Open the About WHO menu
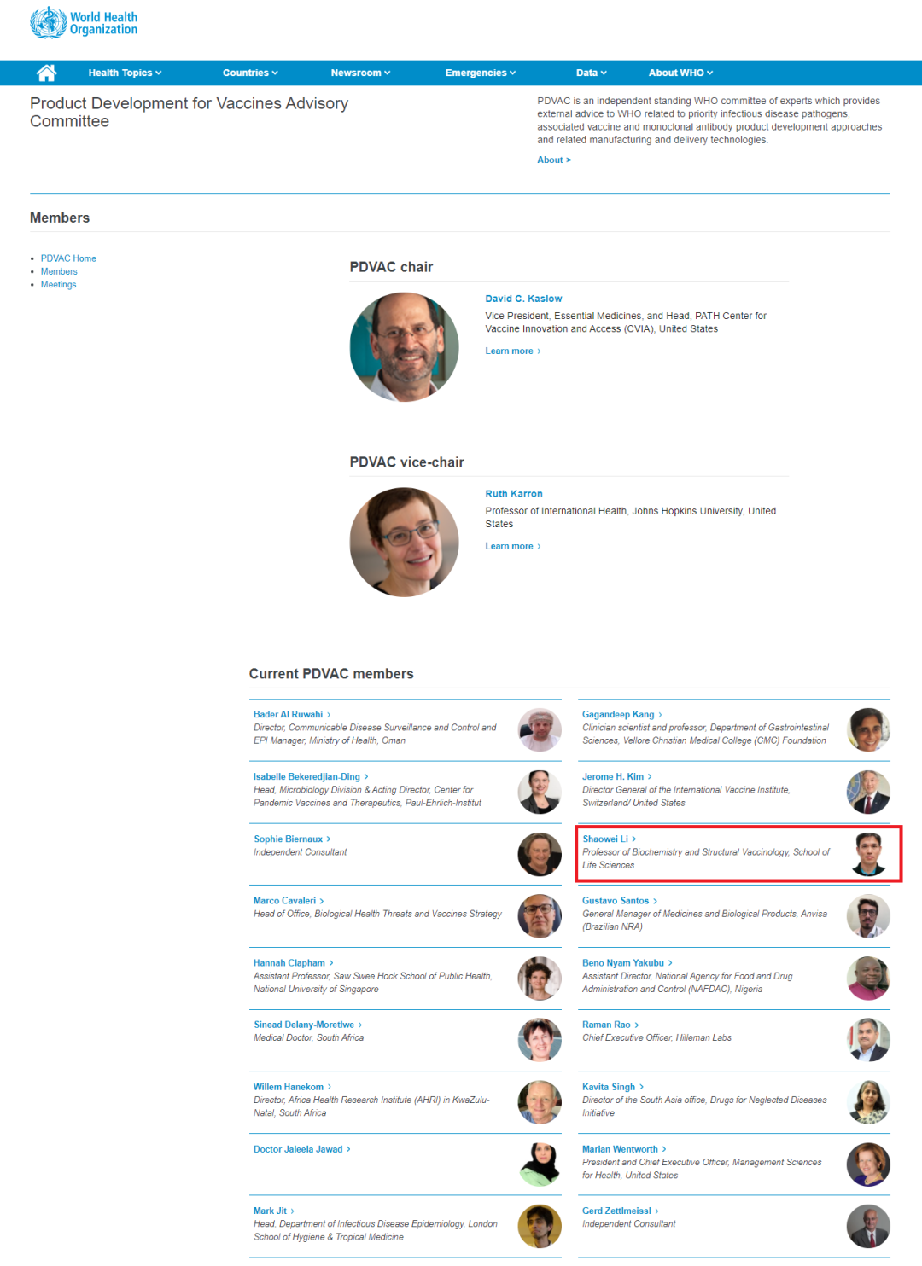 pyautogui.click(x=680, y=73)
